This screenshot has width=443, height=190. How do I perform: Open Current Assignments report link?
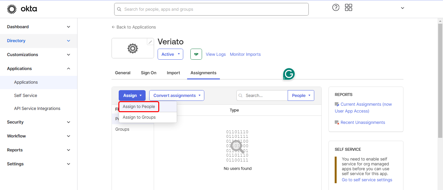click(364, 108)
